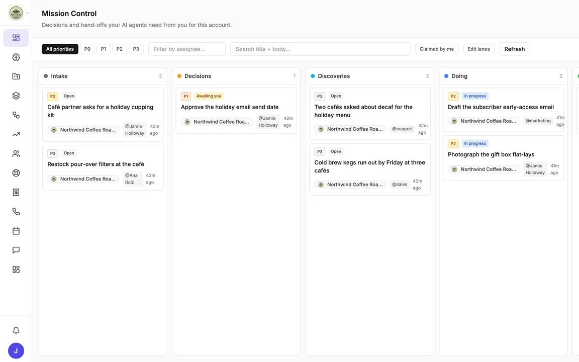Click the Refresh button

[x=514, y=49]
